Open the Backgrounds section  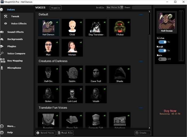(15, 39)
